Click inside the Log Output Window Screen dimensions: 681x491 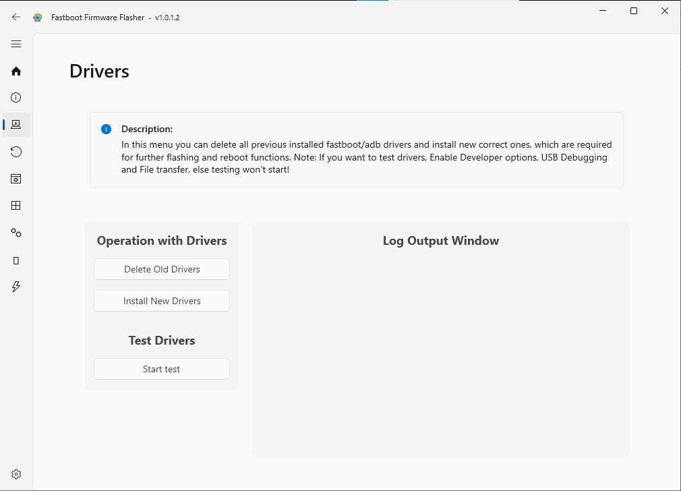pyautogui.click(x=440, y=337)
